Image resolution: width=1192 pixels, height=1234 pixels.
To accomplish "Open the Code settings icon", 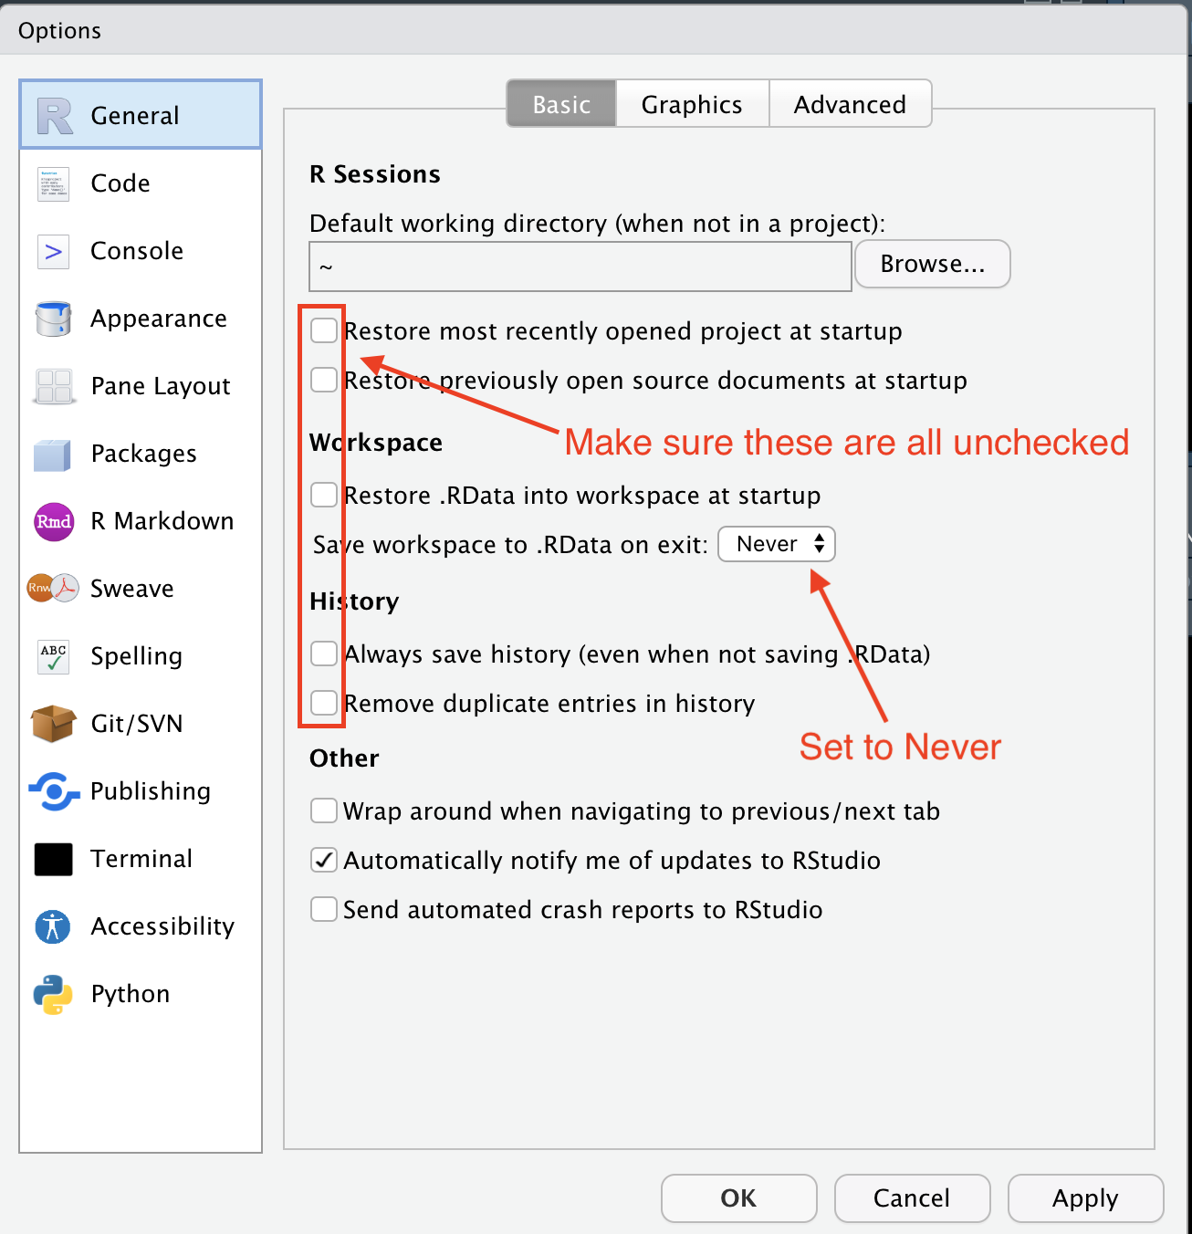I will 53,183.
